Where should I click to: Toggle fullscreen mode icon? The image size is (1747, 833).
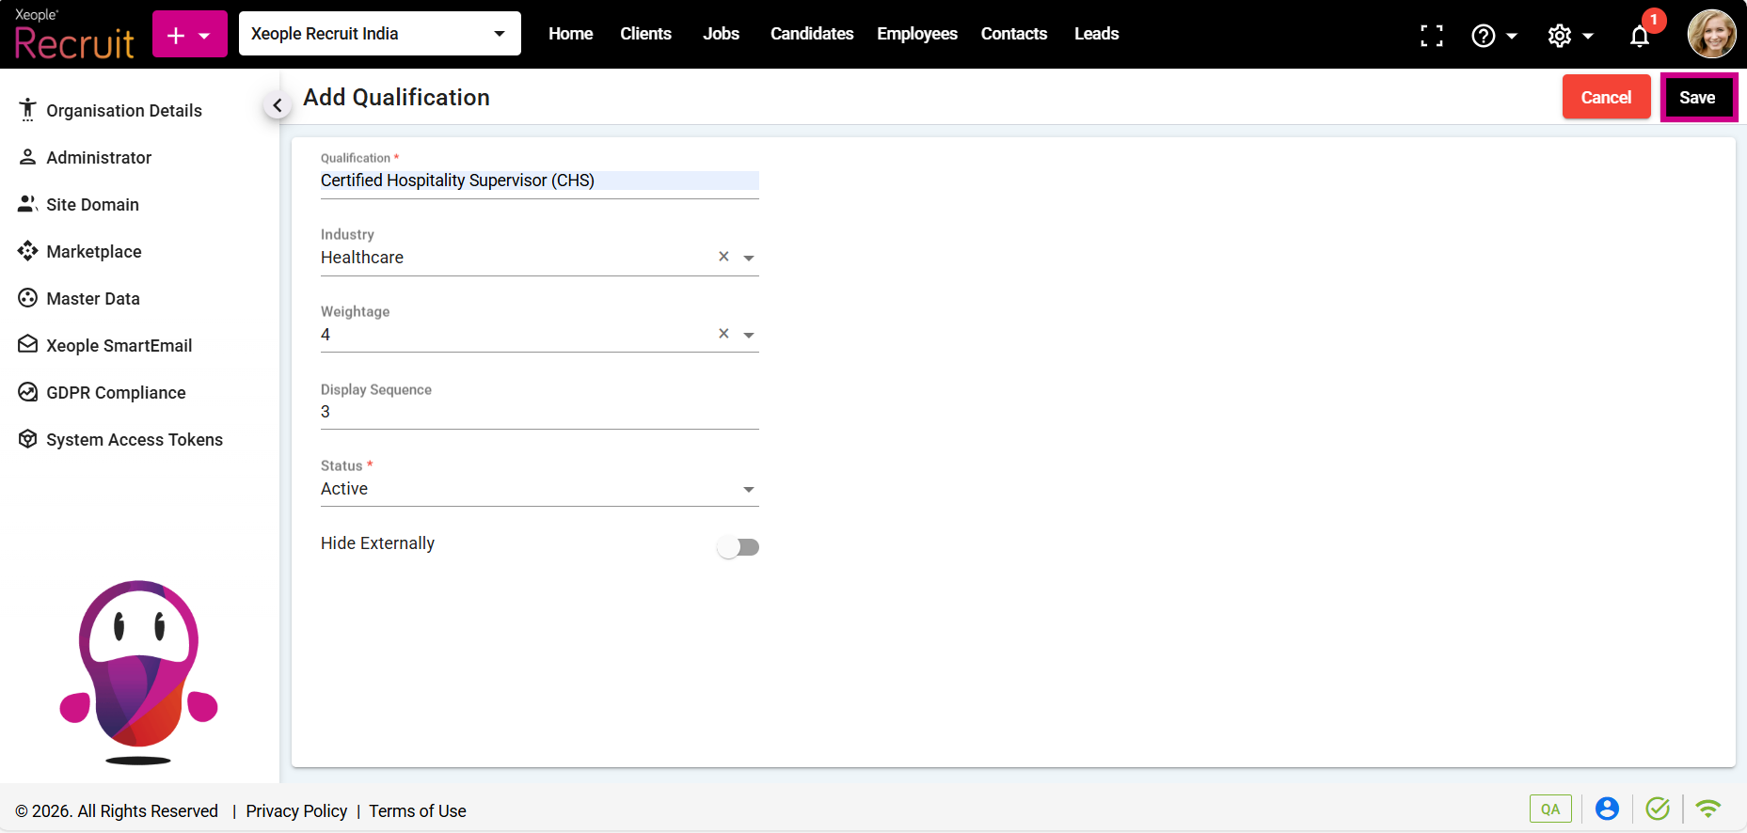click(1432, 36)
